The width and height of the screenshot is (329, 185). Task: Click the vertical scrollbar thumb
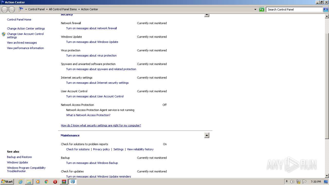click(327, 86)
